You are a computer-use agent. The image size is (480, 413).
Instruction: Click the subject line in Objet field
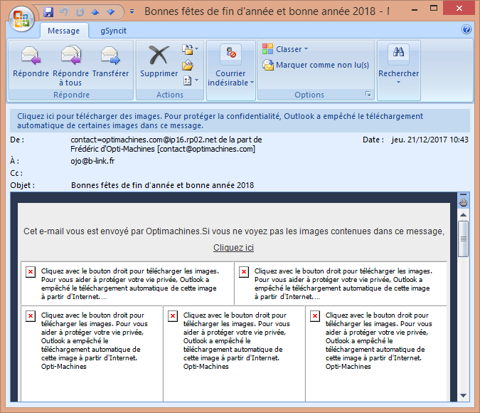(x=163, y=185)
